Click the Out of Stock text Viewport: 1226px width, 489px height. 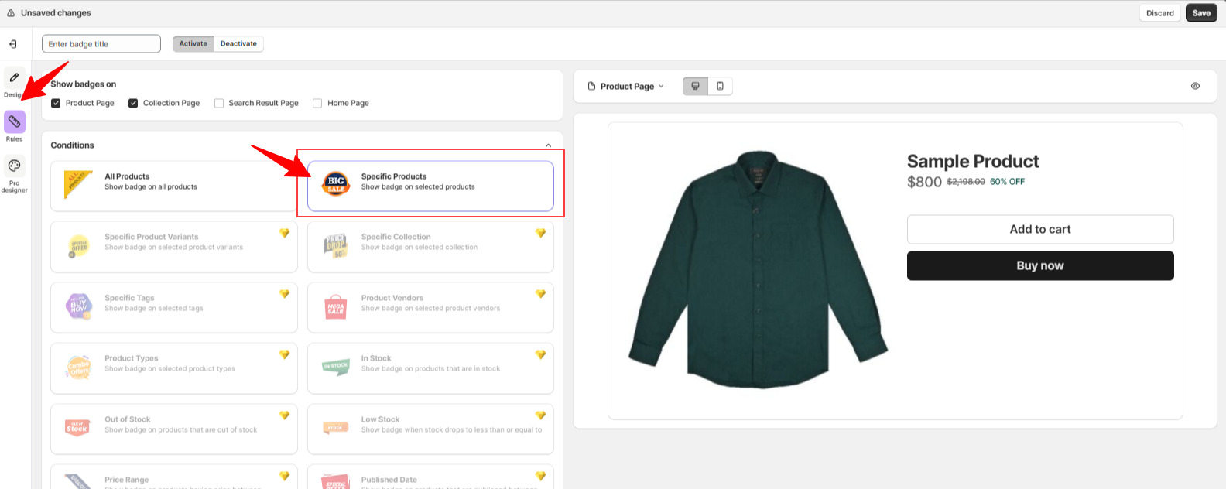[128, 419]
